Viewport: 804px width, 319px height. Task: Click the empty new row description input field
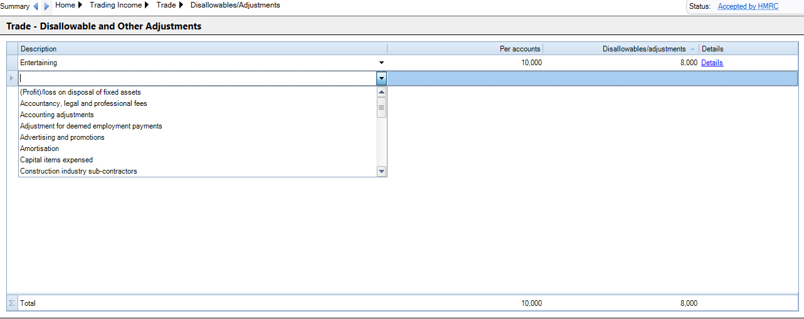pos(198,78)
